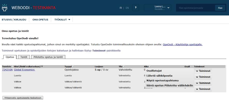229x108 pixels.
Task: Sort by Nimi column arrow
Action: [x=42, y=67]
